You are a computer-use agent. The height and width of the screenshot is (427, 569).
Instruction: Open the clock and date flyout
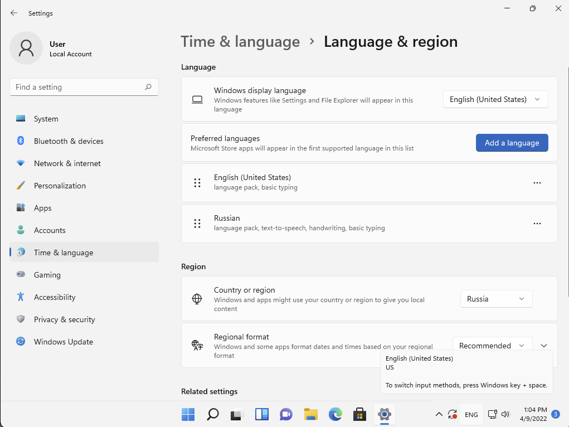coord(533,414)
